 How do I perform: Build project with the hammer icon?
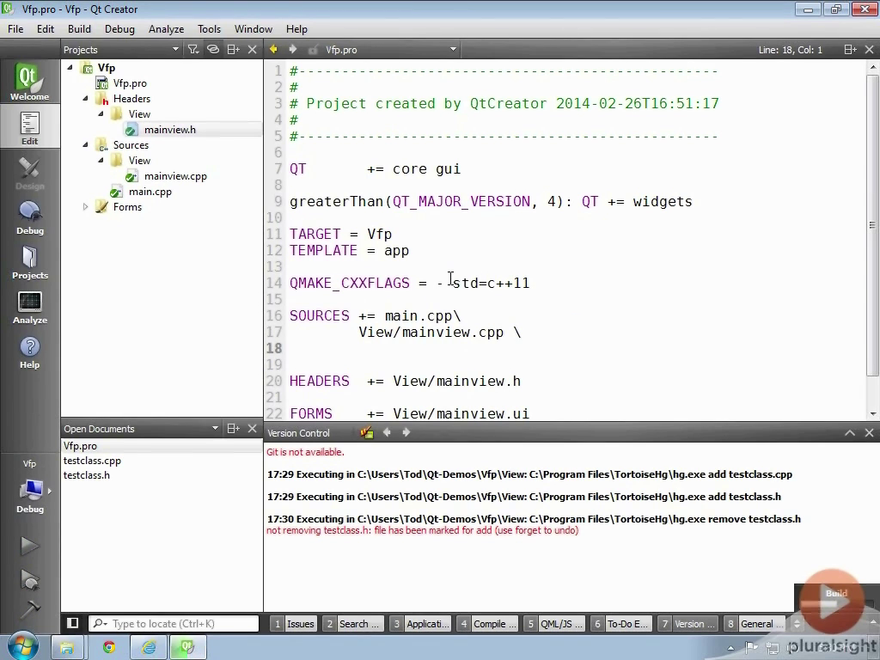[30, 609]
